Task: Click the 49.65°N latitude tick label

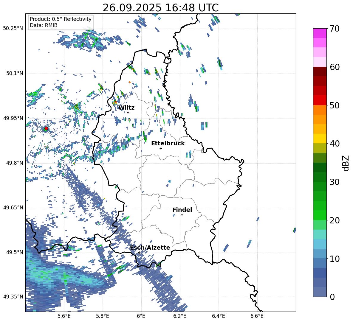Action: [x=13, y=208]
